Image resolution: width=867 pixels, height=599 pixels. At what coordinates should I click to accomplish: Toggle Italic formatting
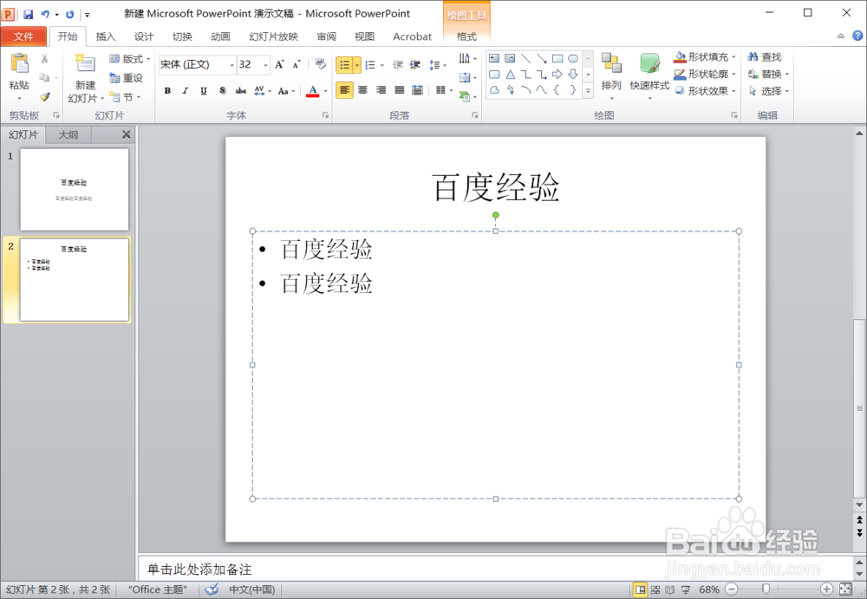(186, 91)
